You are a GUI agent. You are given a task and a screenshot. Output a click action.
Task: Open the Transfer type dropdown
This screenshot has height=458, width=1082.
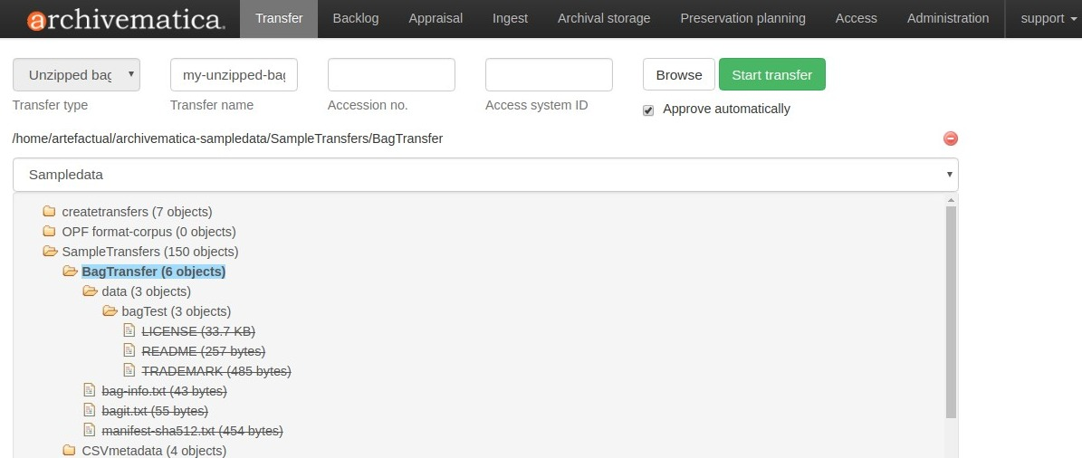[76, 75]
